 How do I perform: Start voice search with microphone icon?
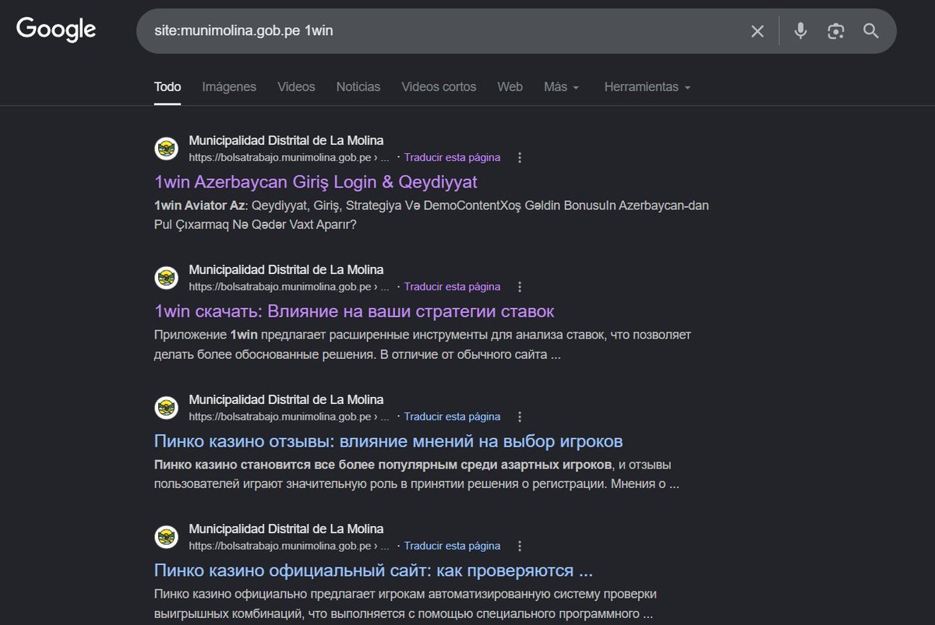[x=800, y=31]
